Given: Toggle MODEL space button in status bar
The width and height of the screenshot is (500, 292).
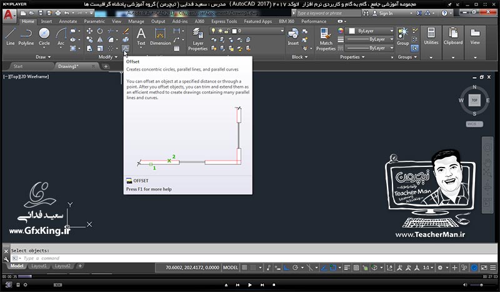Looking at the screenshot, I should [230, 268].
